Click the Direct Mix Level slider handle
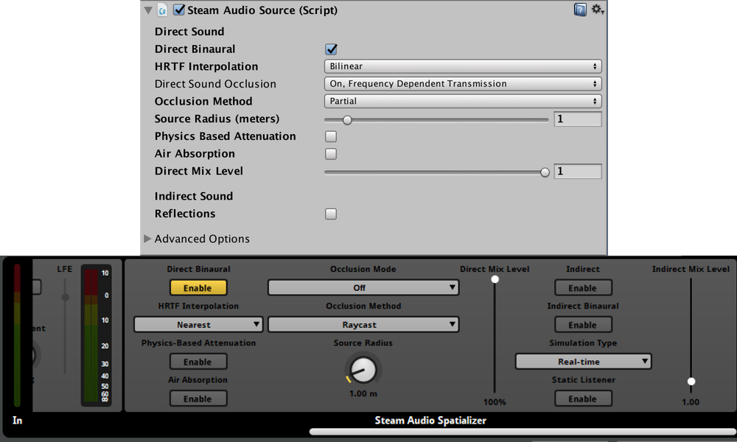 tap(545, 172)
